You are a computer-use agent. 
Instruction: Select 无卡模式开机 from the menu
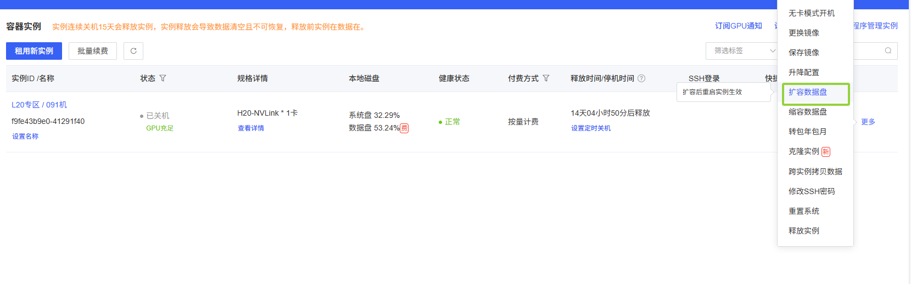pyautogui.click(x=815, y=13)
